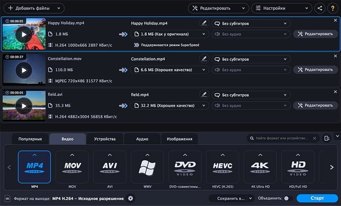Choose the HEVC (H.265) format icon
Screen dimensions: 341x206
[222, 167]
